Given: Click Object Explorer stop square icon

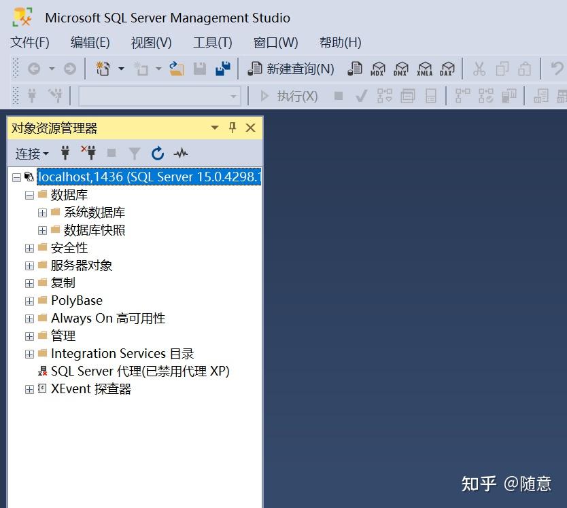Looking at the screenshot, I should pos(111,153).
